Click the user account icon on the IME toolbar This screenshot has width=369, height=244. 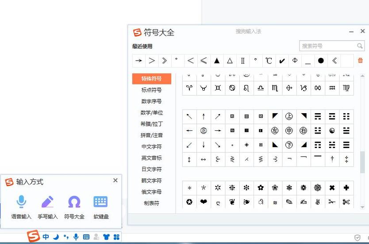[96, 237]
